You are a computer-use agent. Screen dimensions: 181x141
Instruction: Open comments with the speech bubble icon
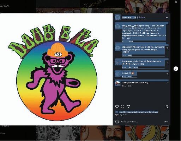tap(122, 107)
